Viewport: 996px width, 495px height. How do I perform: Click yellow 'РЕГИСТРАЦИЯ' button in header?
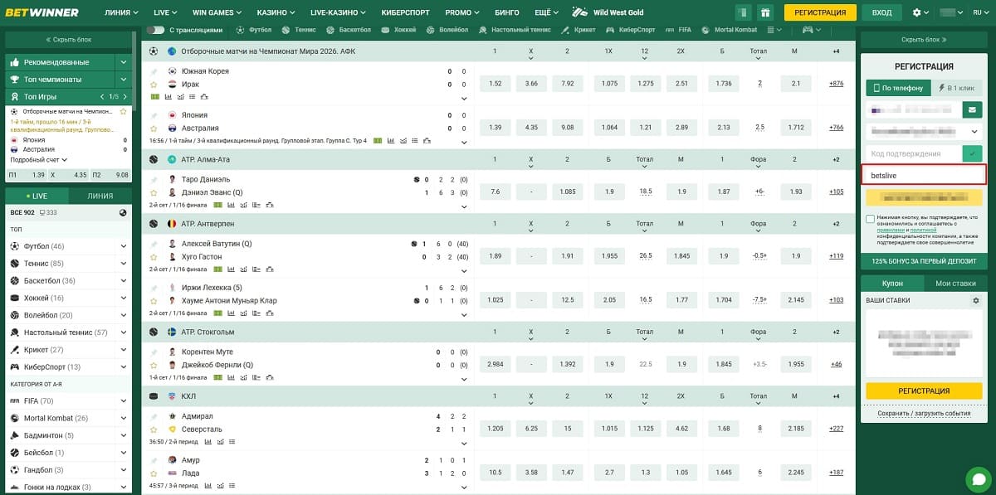point(819,12)
